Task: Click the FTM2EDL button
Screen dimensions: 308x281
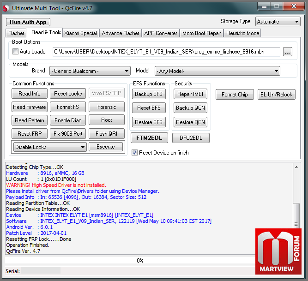Action: click(x=149, y=138)
